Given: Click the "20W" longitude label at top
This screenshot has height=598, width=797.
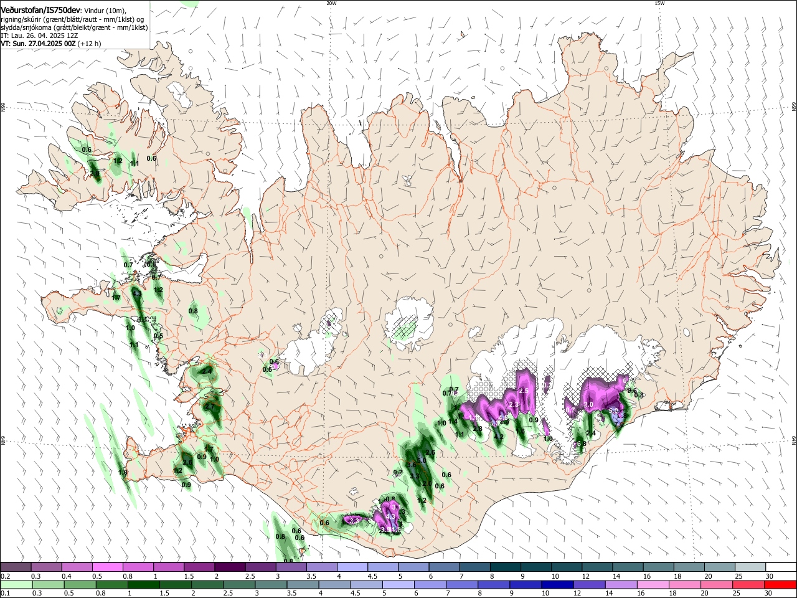Looking at the screenshot, I should pos(331,3).
